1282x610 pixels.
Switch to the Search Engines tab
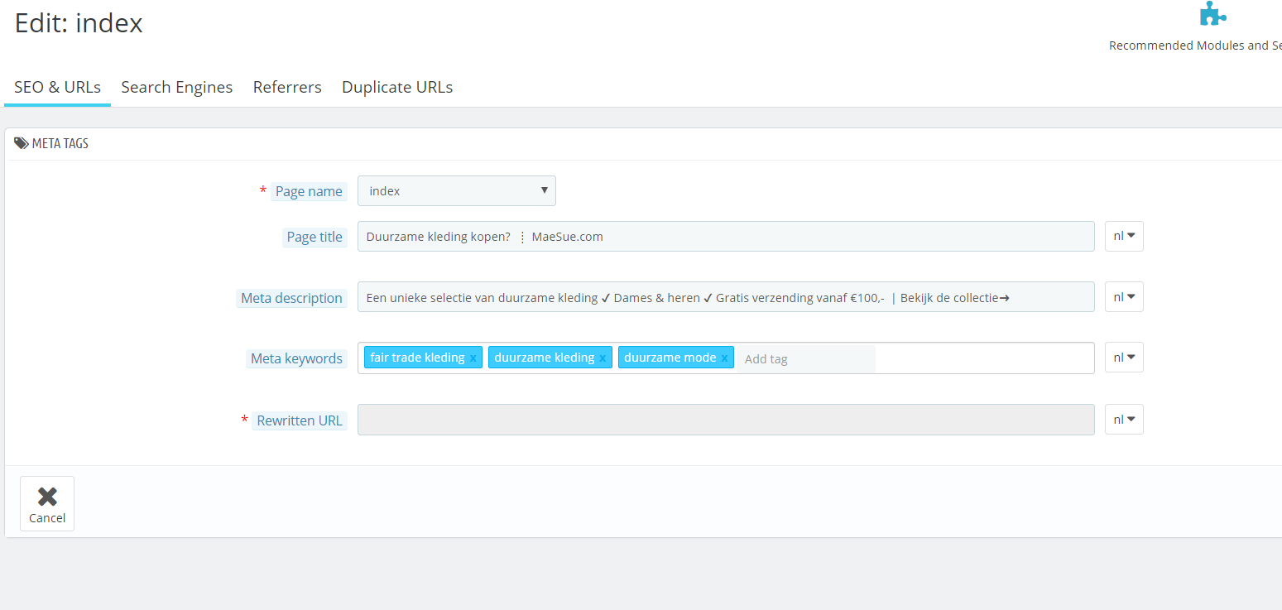tap(176, 88)
